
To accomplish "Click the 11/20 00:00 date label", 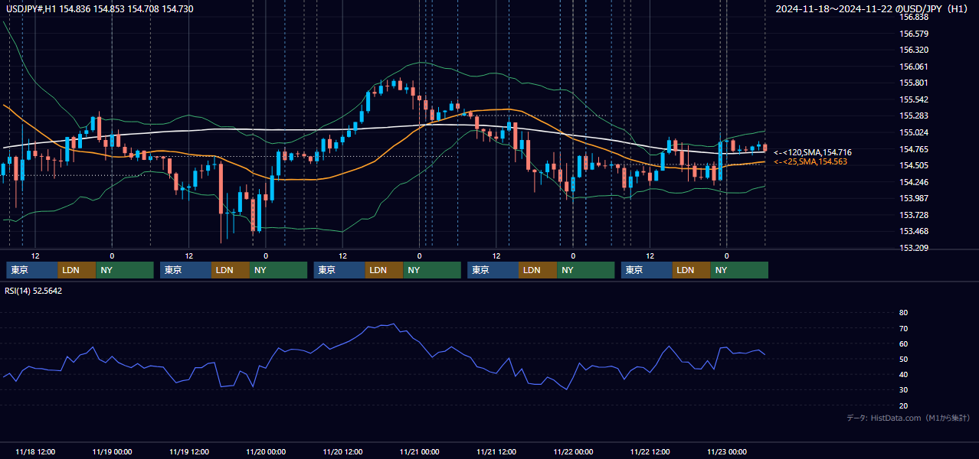I will 266,452.
